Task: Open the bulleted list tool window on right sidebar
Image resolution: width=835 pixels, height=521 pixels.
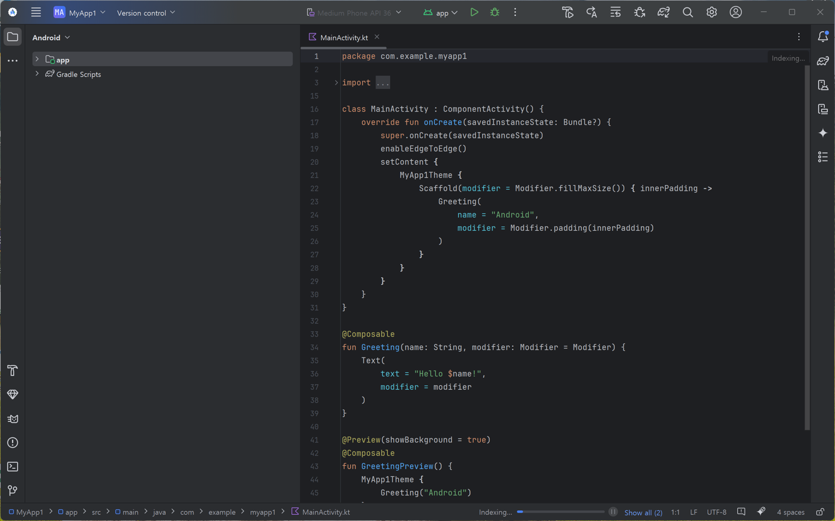Action: click(x=823, y=157)
